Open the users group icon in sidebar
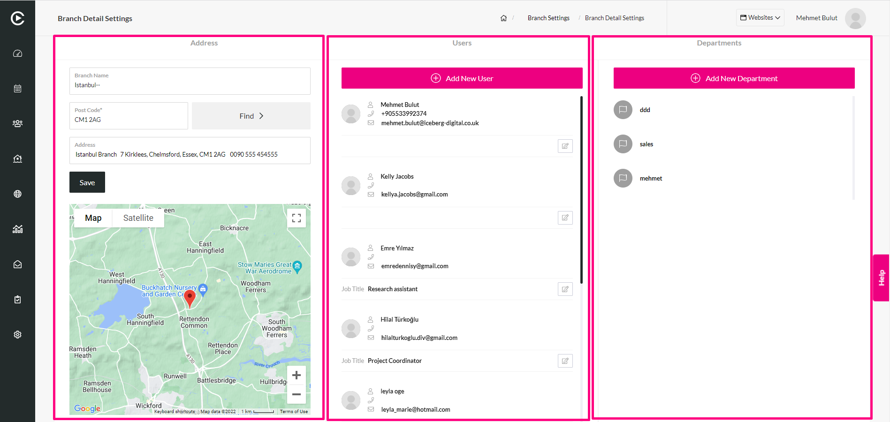 17,124
